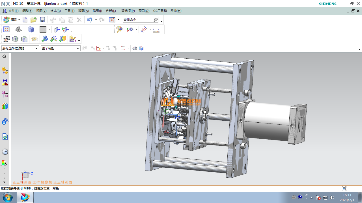Viewport: 362px width, 203px height.
Task: Click the Open folder icon
Action: [34, 20]
